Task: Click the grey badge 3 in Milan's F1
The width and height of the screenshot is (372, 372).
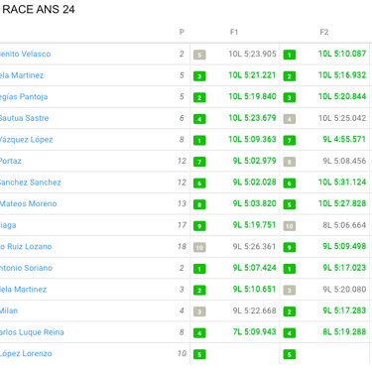Action: click(199, 311)
